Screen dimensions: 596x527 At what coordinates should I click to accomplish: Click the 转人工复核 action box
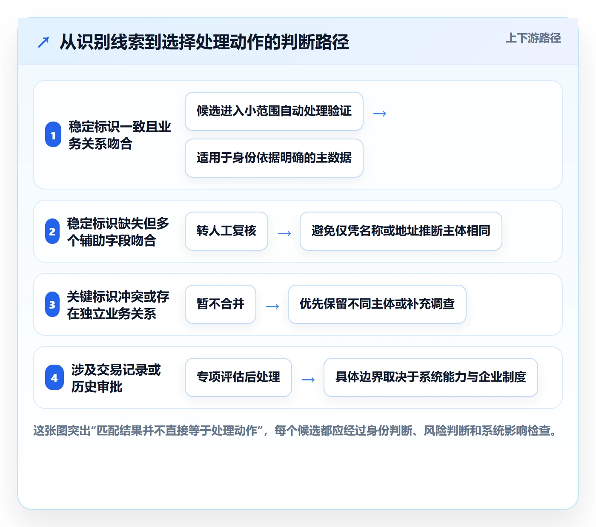[x=226, y=231]
